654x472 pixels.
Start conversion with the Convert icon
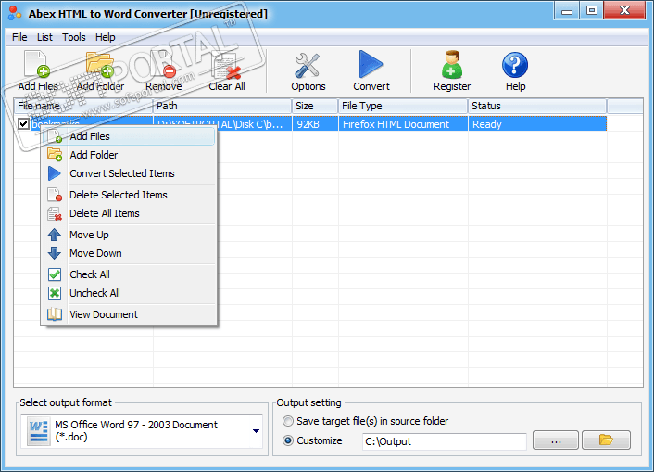371,64
